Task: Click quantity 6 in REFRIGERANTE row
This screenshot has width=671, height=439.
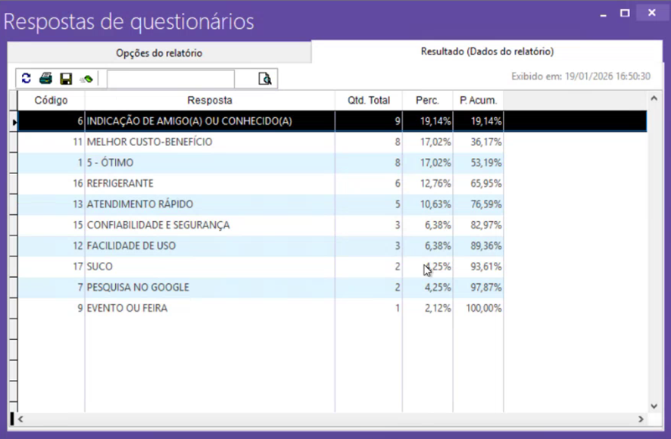Action: (x=369, y=183)
